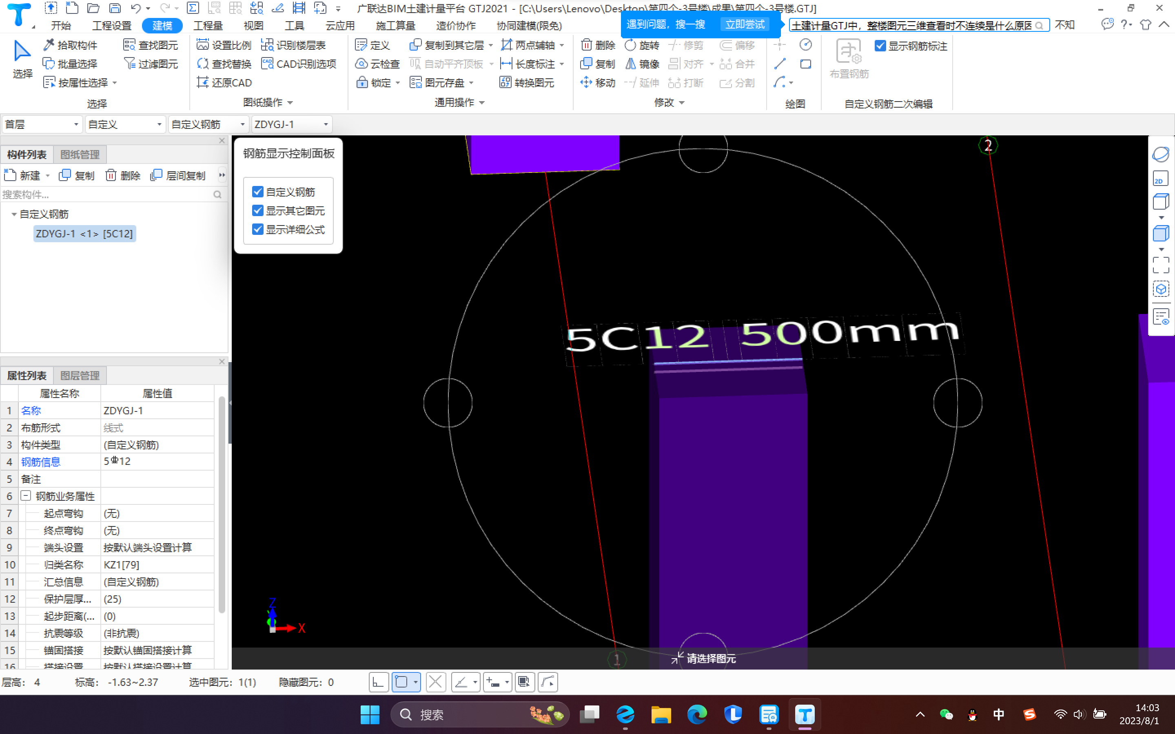The width and height of the screenshot is (1175, 734).
Task: Click the 搜索构件 search field
Action: [113, 195]
